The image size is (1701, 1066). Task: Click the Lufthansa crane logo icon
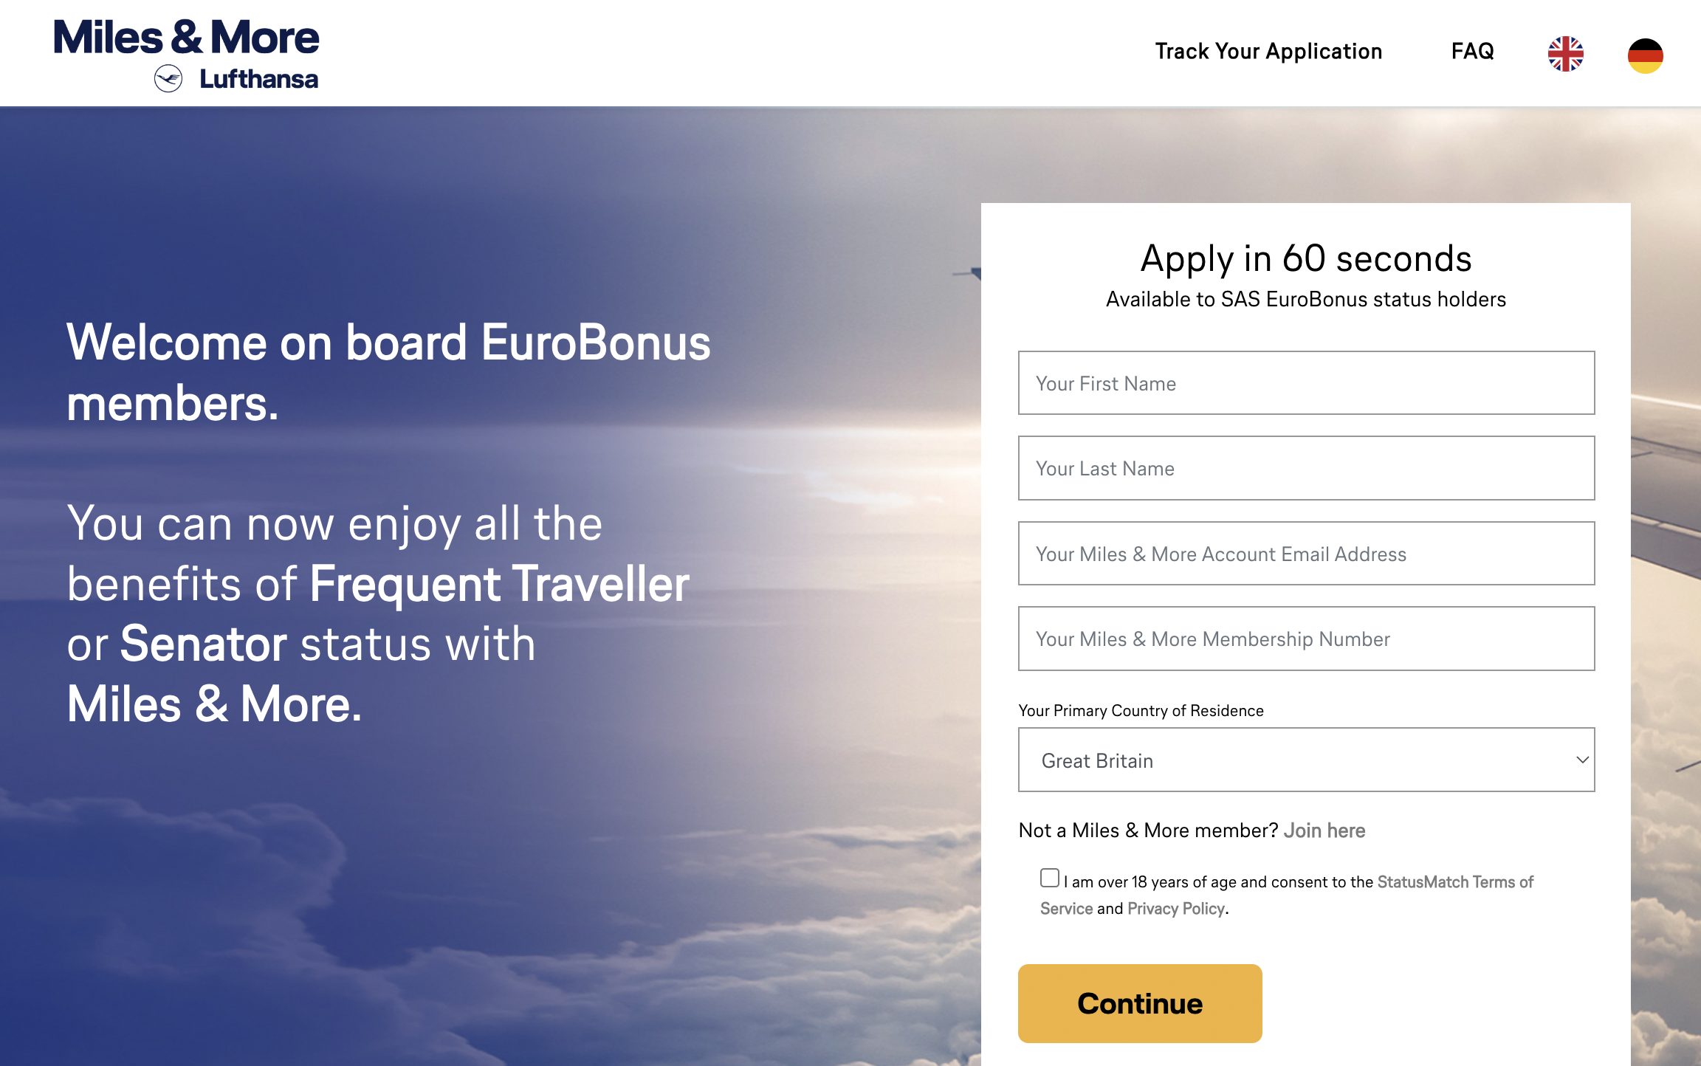(168, 78)
